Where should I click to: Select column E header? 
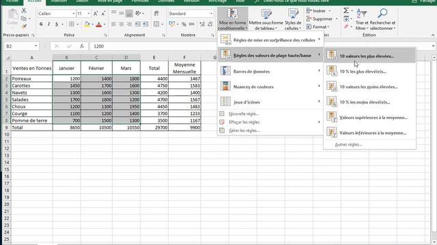154,57
